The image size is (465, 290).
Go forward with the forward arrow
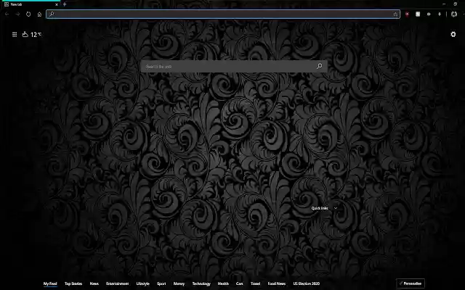pos(17,14)
